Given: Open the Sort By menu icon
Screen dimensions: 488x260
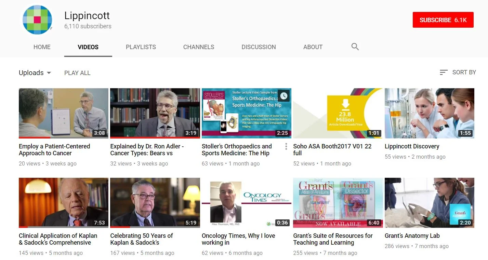Looking at the screenshot, I should 444,72.
